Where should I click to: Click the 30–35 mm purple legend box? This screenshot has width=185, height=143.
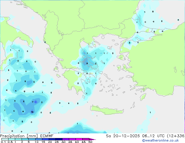(66, 139)
